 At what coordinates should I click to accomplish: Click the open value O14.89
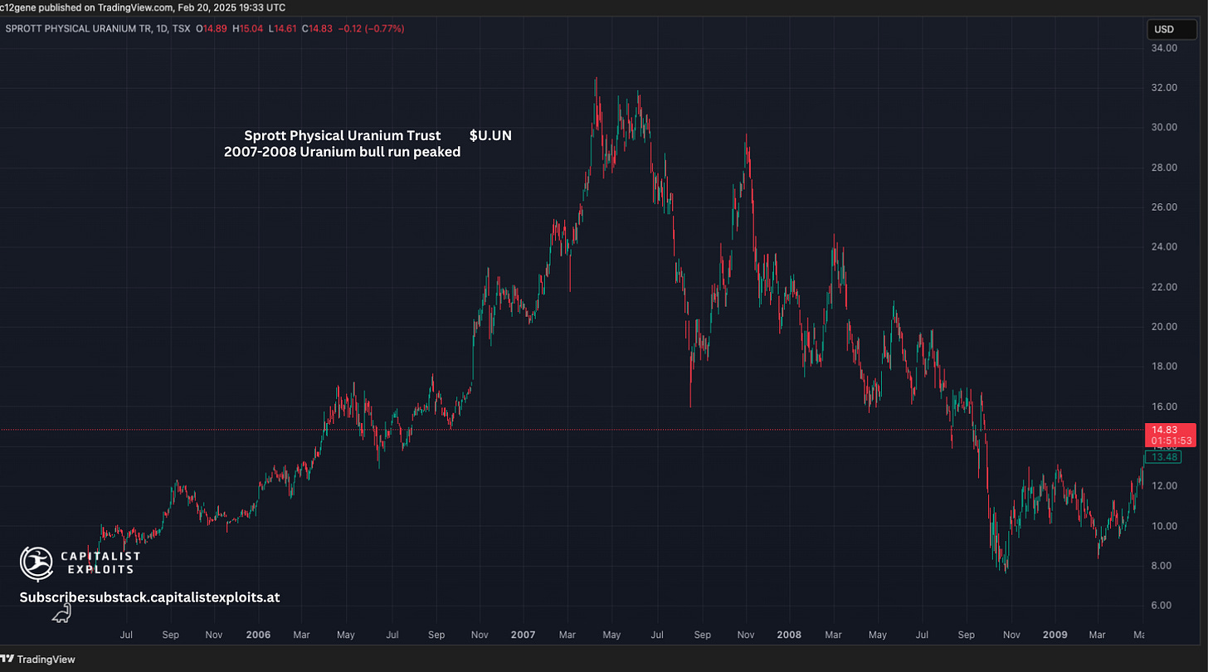212,29
